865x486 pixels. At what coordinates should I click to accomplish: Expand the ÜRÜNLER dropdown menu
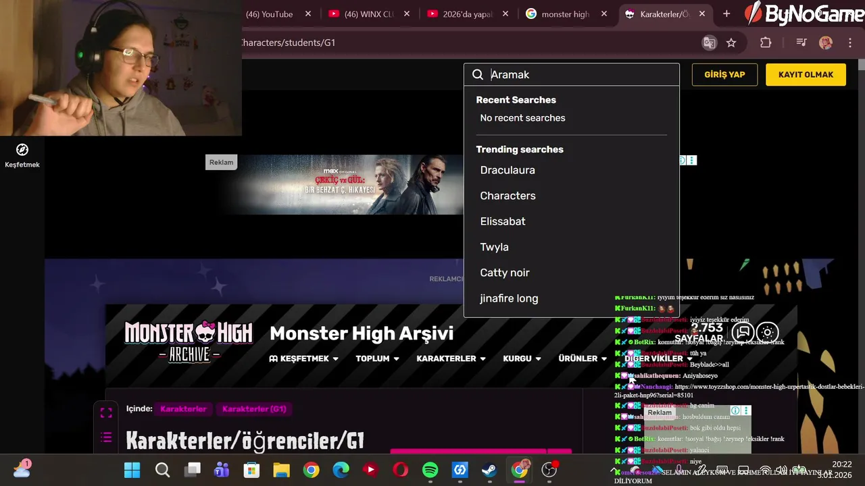pyautogui.click(x=583, y=358)
